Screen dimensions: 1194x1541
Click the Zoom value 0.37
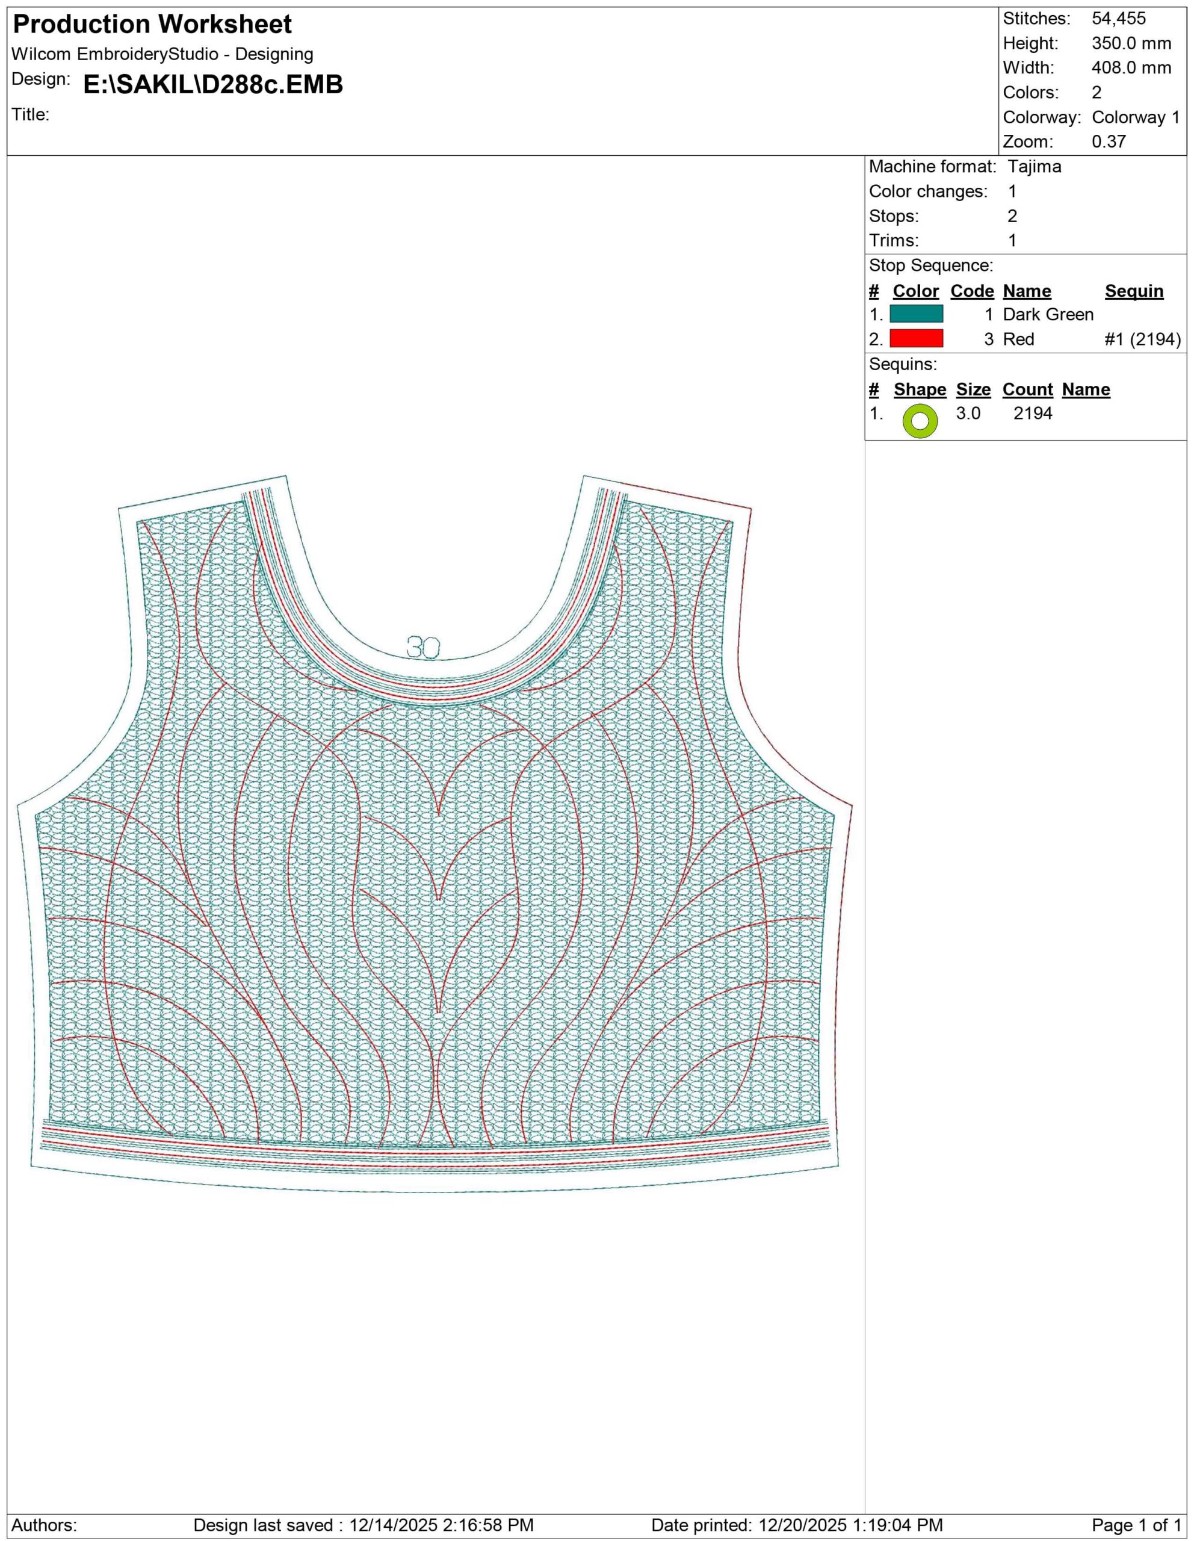tap(1108, 141)
